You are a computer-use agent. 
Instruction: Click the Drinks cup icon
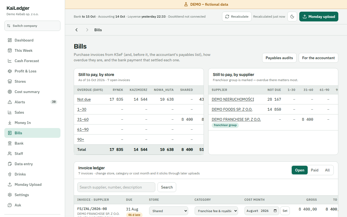pos(10,174)
